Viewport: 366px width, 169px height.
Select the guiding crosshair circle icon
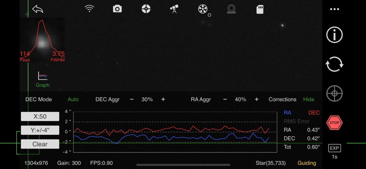(x=146, y=9)
